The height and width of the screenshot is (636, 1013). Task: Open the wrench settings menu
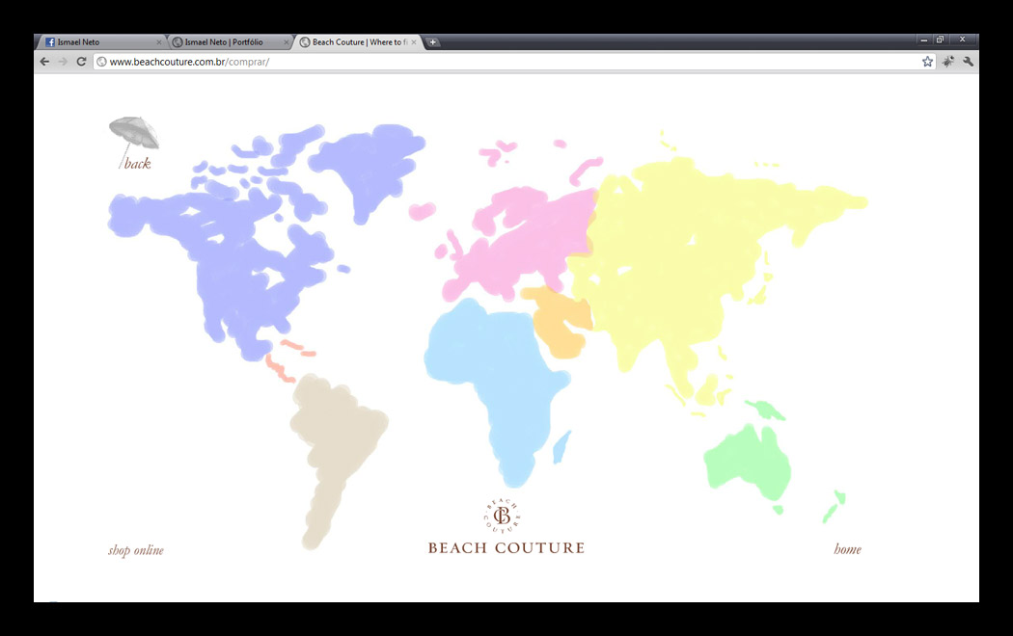pyautogui.click(x=967, y=62)
